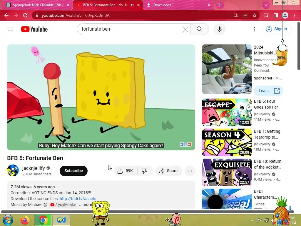The height and width of the screenshot is (226, 301).
Task: Launch Firefox from the taskbar
Action: pos(25,220)
